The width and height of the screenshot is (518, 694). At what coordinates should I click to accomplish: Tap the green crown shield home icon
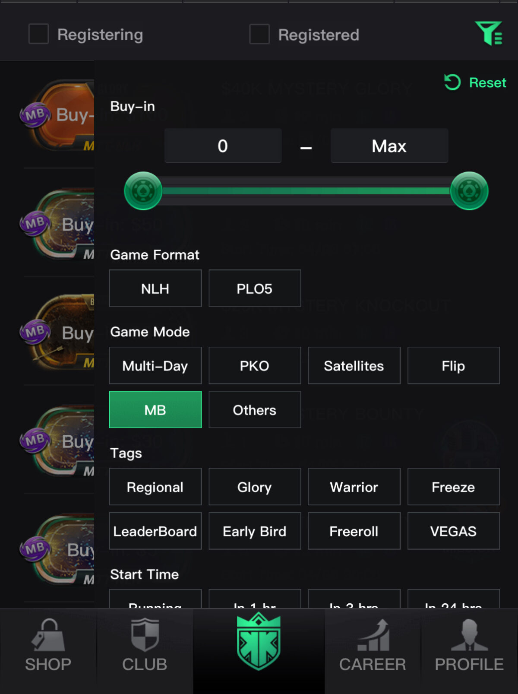click(259, 641)
